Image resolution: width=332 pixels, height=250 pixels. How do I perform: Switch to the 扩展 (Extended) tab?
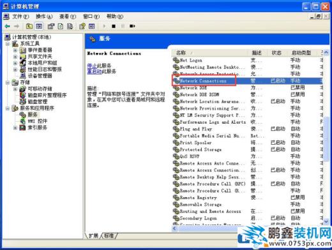[x=93, y=235]
